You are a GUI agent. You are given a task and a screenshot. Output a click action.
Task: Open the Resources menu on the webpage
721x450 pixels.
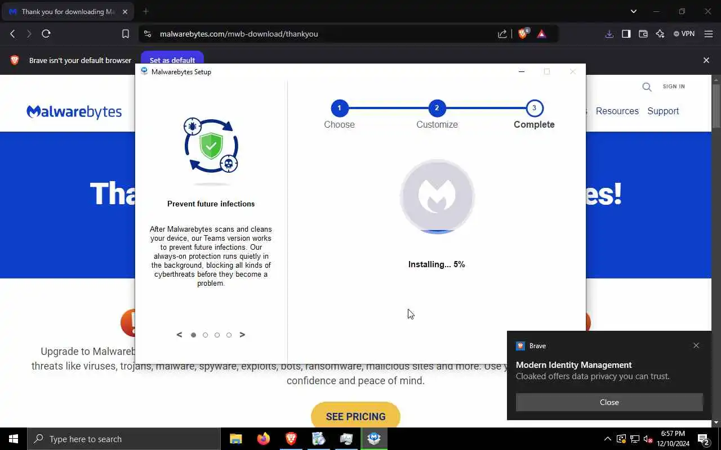pyautogui.click(x=617, y=111)
